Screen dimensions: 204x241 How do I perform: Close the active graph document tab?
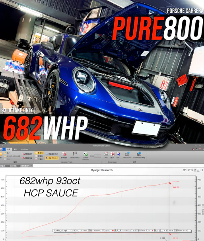tap(31, 166)
